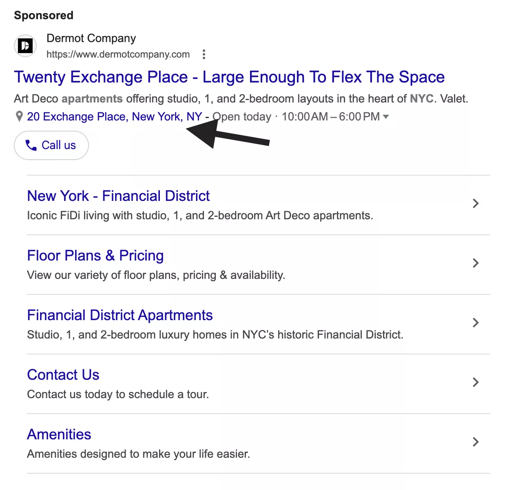Click the location pin icon
This screenshot has height=490, width=527.
[x=19, y=117]
